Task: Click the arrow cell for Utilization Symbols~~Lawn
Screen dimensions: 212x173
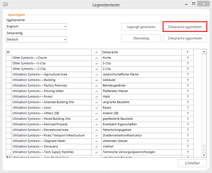Action: (96, 108)
